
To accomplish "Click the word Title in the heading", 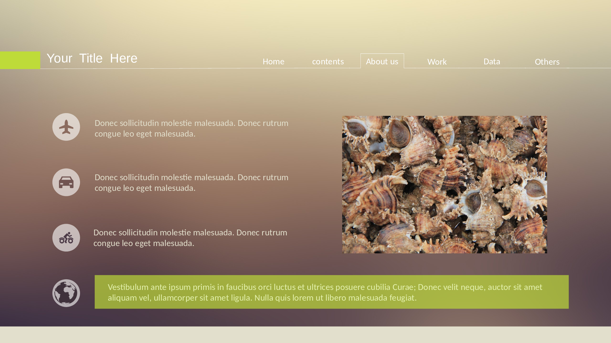I will click(x=91, y=58).
